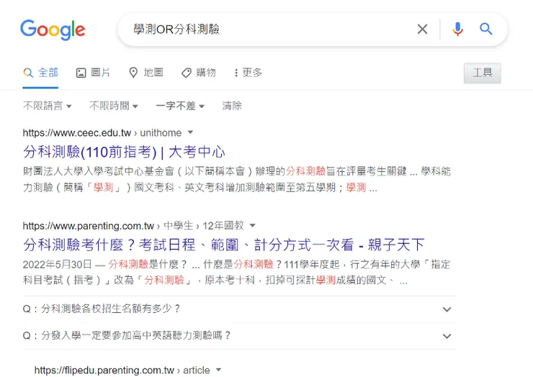
Task: Click the https://www.ceec.edu.tw › unithome URL
Action: (x=102, y=133)
